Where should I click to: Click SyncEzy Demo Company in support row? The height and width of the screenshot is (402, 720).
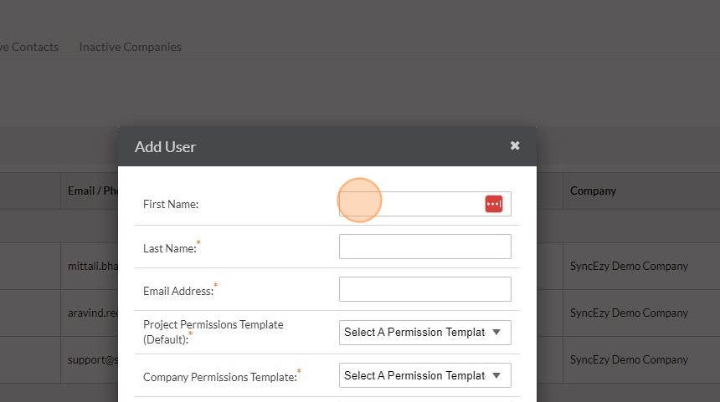[x=629, y=360]
